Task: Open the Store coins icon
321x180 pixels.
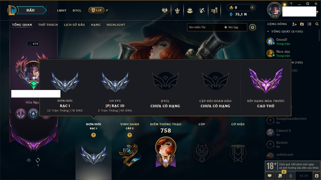Action: (214, 10)
